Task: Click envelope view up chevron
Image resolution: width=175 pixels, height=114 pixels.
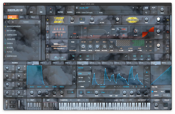Action: 74,71
